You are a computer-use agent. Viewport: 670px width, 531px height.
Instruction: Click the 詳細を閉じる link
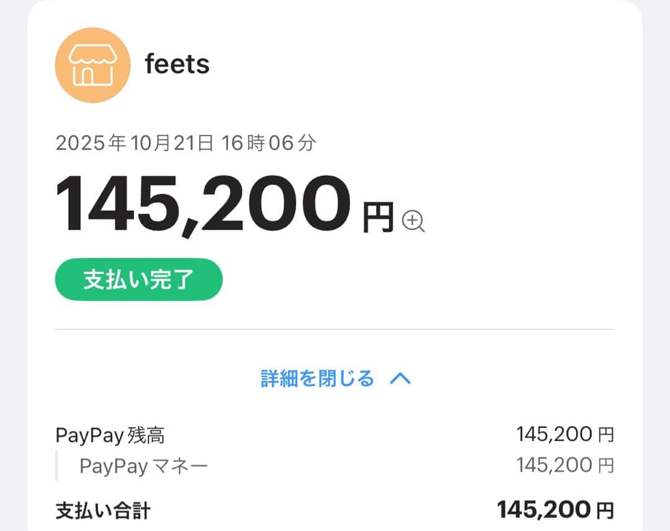[317, 379]
